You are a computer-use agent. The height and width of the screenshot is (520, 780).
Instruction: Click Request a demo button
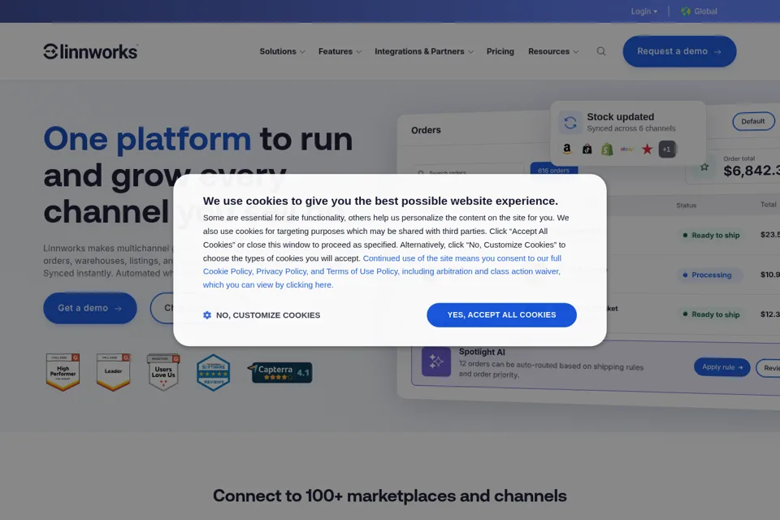click(x=679, y=51)
